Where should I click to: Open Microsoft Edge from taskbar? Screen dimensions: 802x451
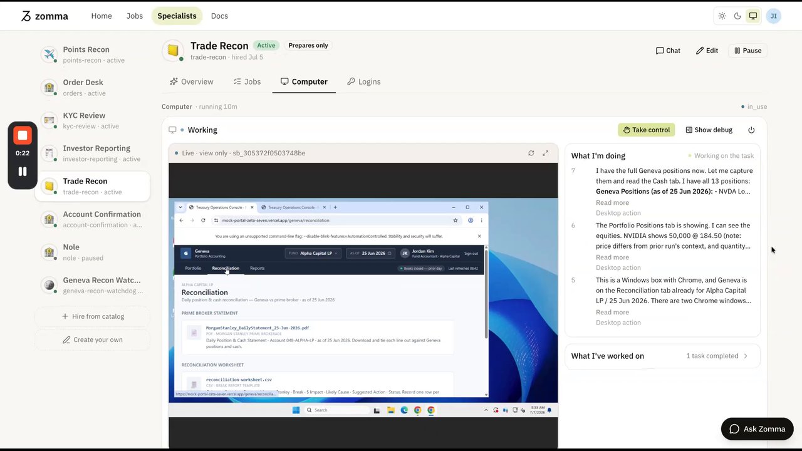pyautogui.click(x=404, y=410)
